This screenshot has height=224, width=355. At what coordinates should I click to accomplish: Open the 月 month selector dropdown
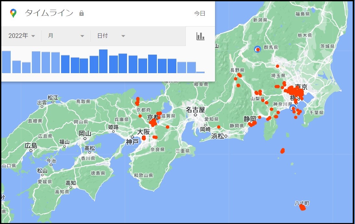pos(65,36)
